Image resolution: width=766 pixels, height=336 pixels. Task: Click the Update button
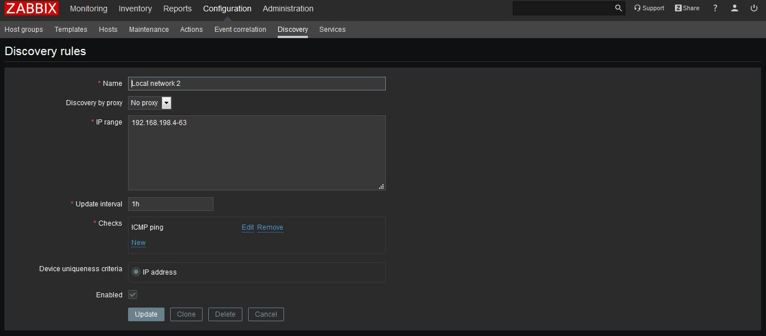pos(146,314)
